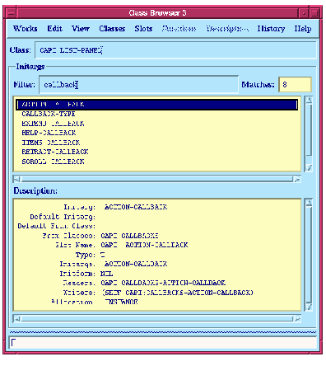Select EXTEND-CALLBACK in the initargs list
This screenshot has height=366, width=326.
(53, 124)
